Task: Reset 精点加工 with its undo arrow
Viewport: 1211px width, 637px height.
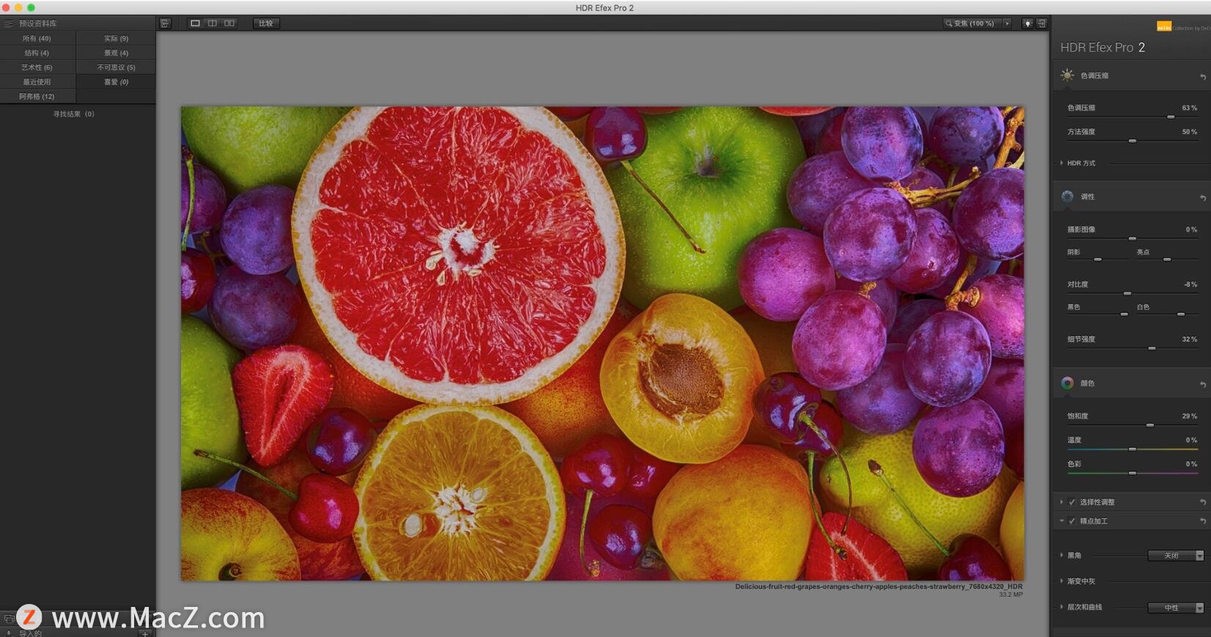Action: (x=1202, y=521)
